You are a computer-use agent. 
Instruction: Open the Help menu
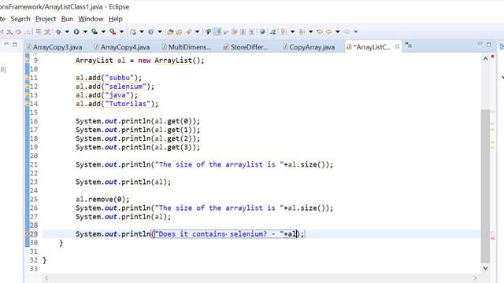tap(116, 19)
